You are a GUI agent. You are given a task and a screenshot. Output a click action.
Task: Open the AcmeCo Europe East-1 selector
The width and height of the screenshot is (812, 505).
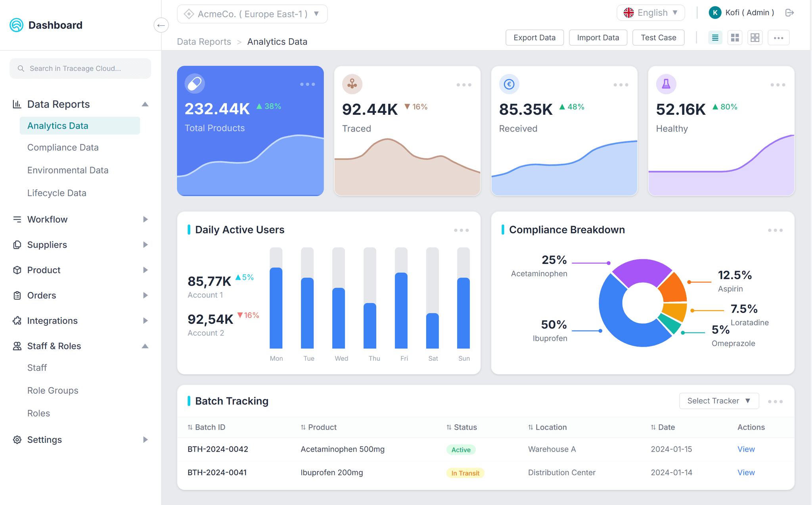click(x=252, y=13)
